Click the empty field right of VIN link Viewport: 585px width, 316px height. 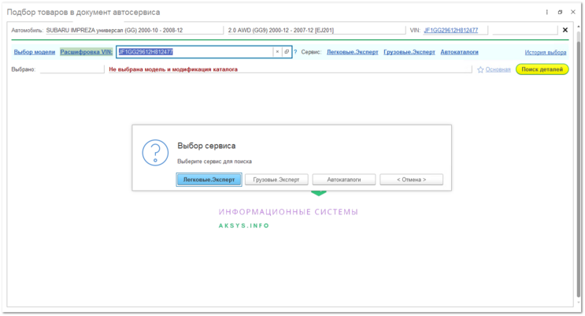tap(525, 30)
